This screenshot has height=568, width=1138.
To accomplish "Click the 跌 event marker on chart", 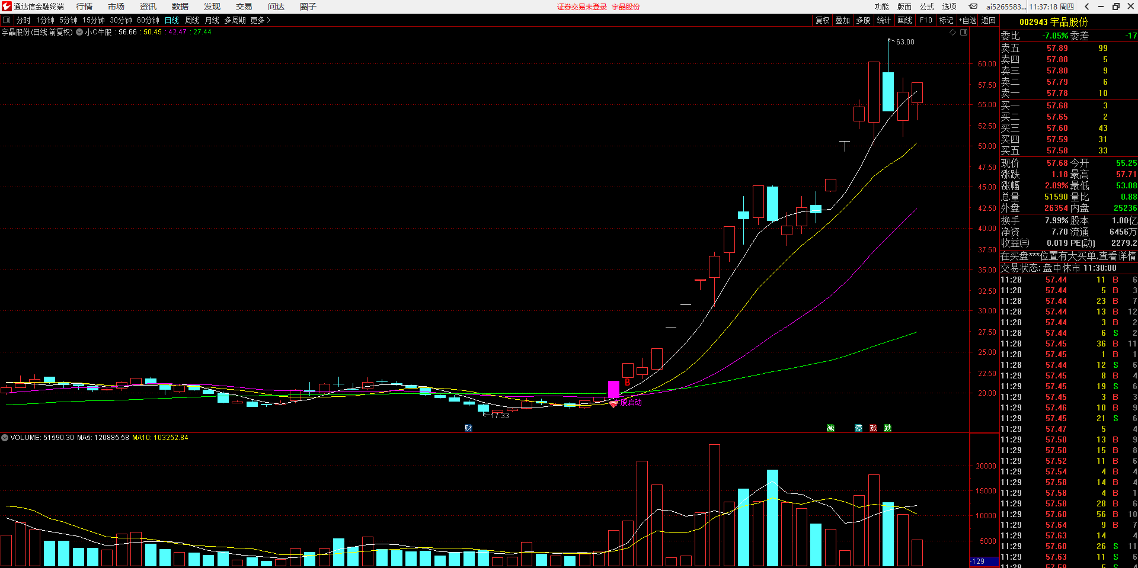I will 887,428.
